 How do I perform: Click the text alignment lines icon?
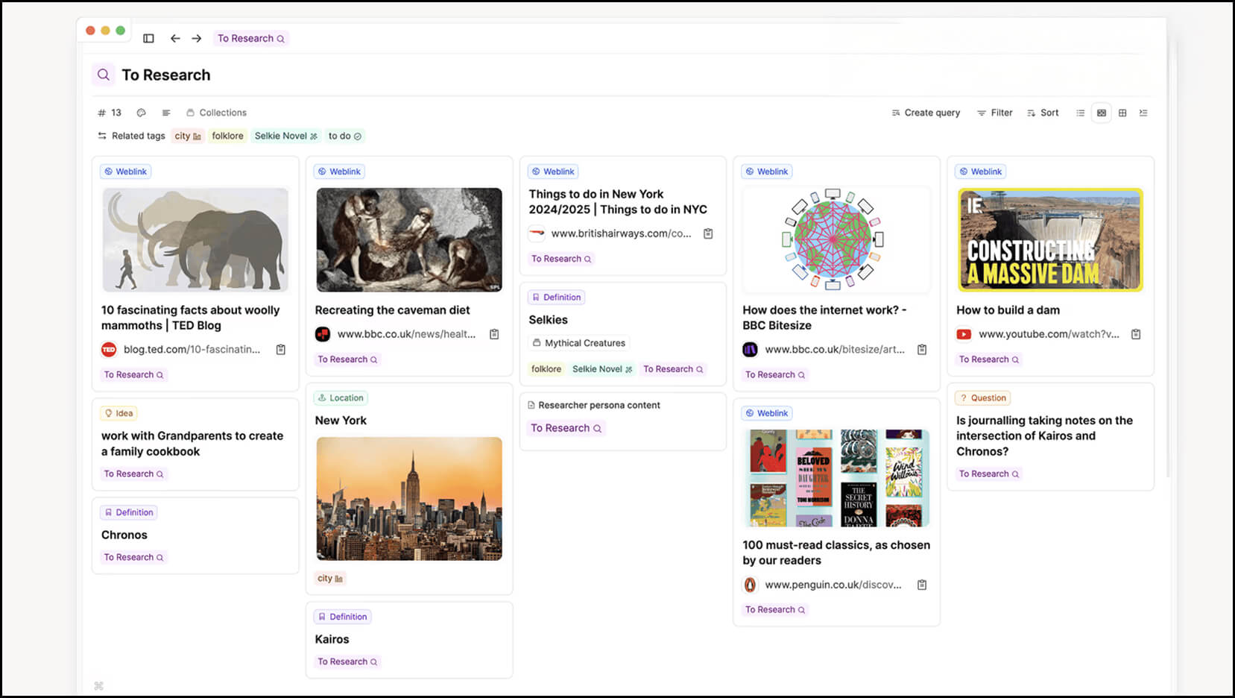coord(166,113)
